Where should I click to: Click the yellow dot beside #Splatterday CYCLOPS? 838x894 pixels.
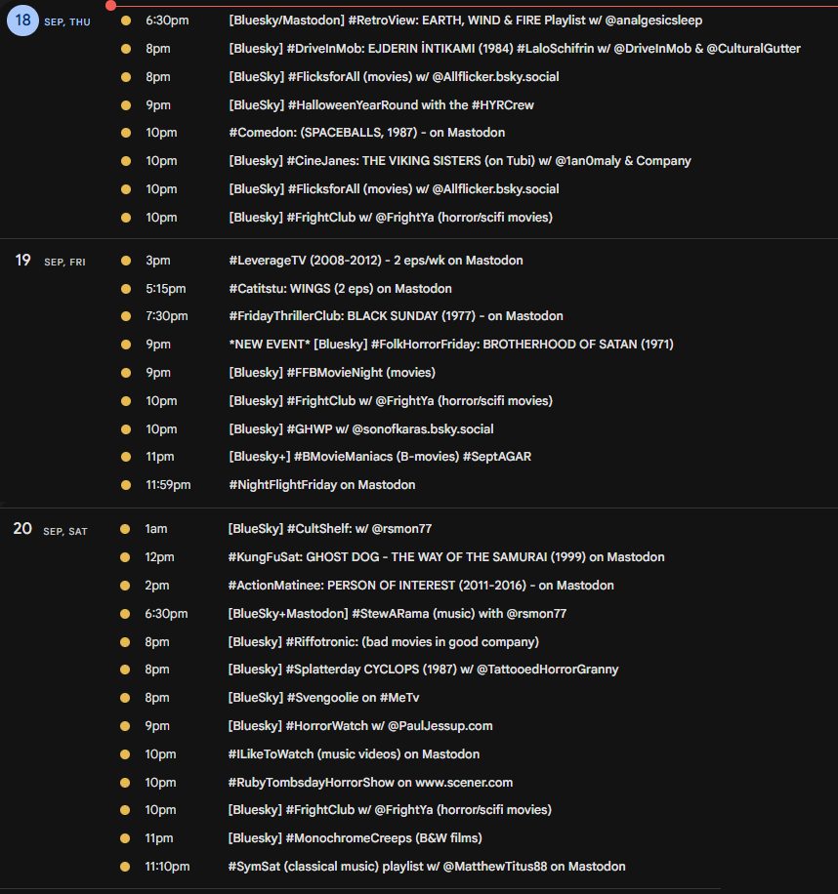pyautogui.click(x=125, y=670)
